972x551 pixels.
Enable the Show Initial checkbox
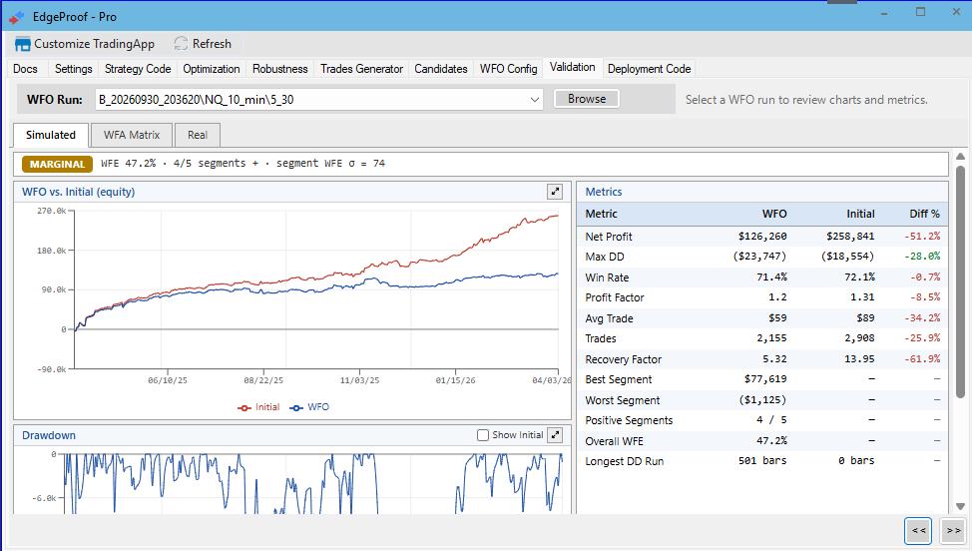coord(483,435)
